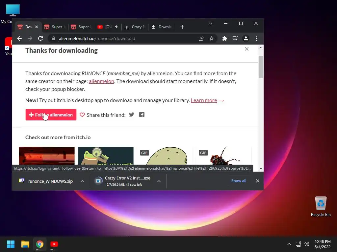Show hidden system tray icons
The width and height of the screenshot is (337, 252).
click(289, 244)
